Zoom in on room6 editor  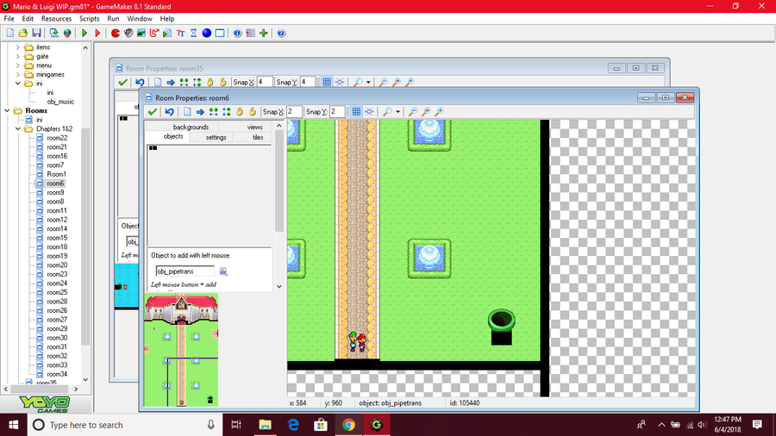click(x=439, y=112)
